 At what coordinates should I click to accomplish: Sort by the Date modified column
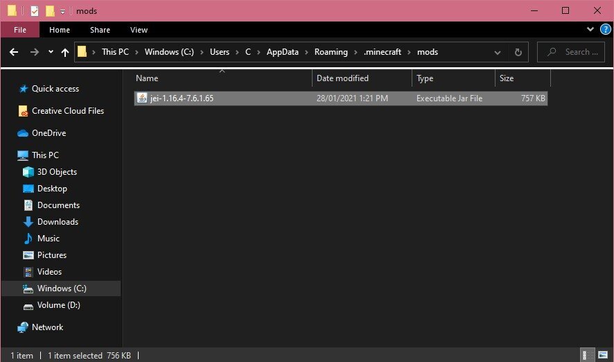point(362,78)
